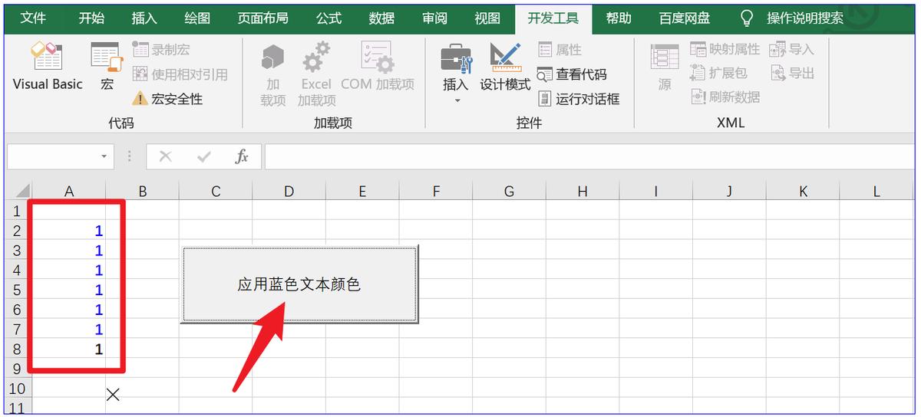921x417 pixels.
Task: Toggle 使用相对引用 option
Action: pyautogui.click(x=180, y=74)
